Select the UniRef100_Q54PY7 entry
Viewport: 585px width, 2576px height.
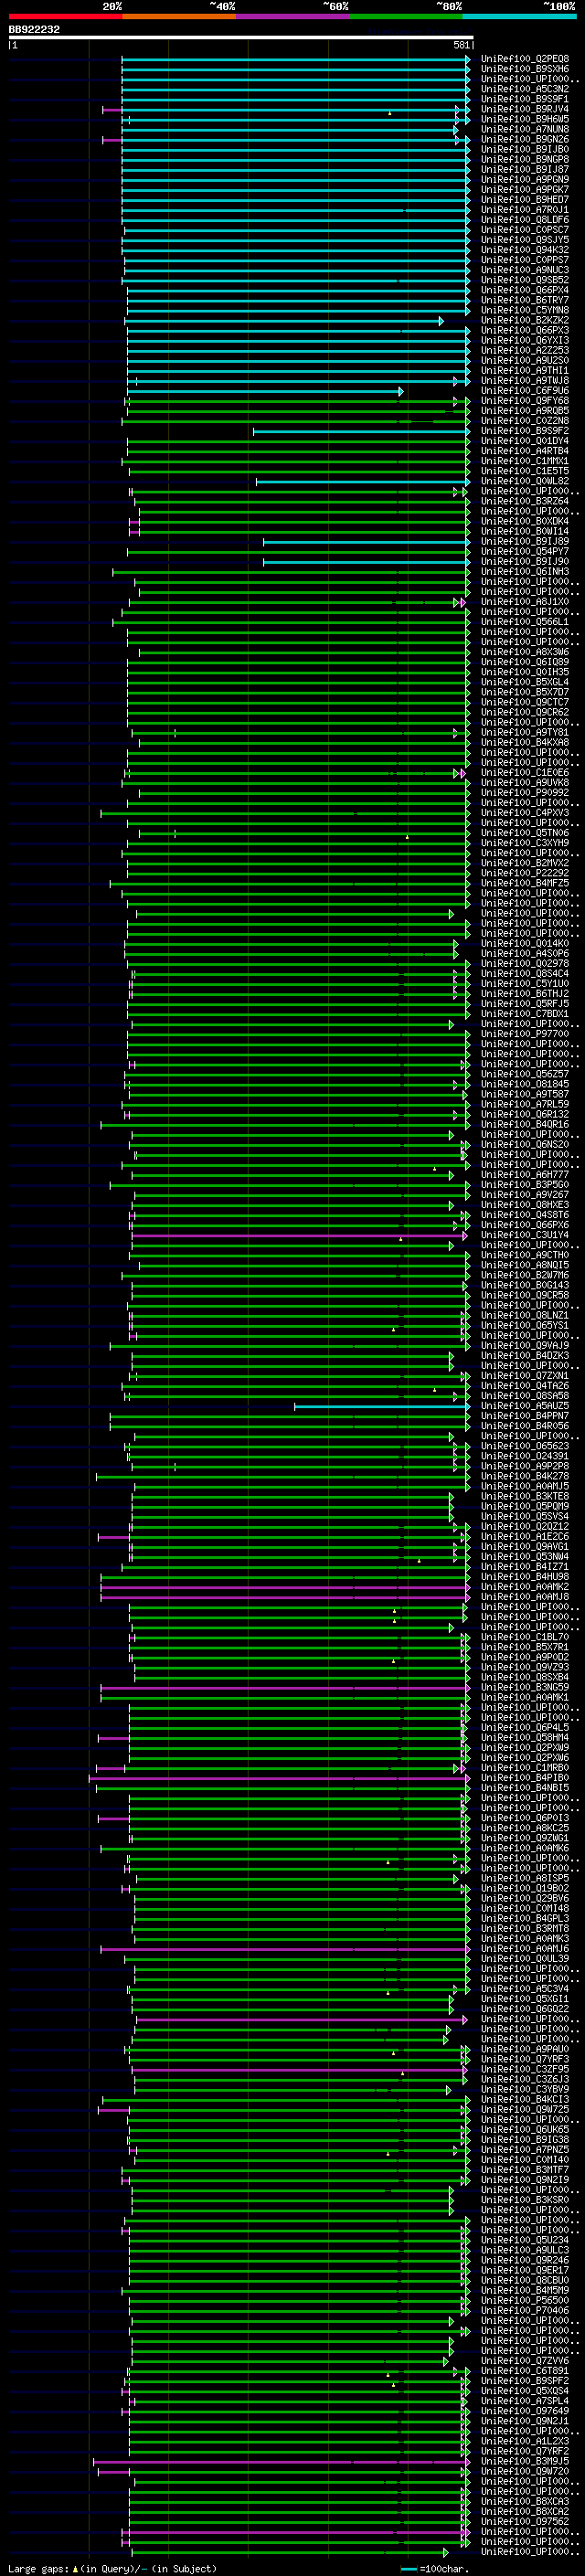[524, 551]
